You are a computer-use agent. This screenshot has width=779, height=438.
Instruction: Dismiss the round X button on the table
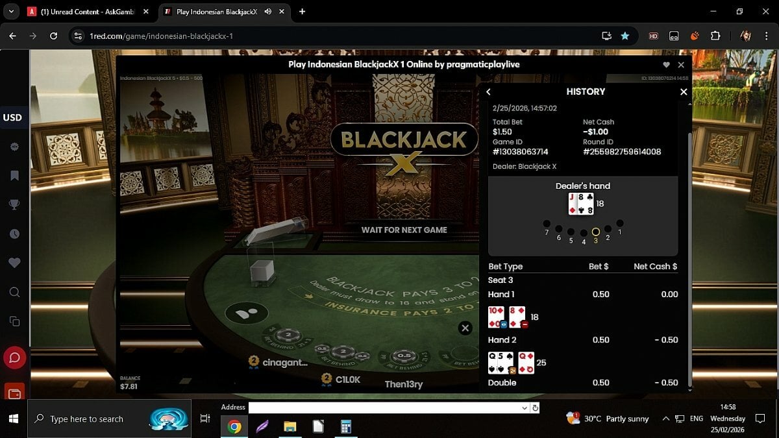(465, 328)
